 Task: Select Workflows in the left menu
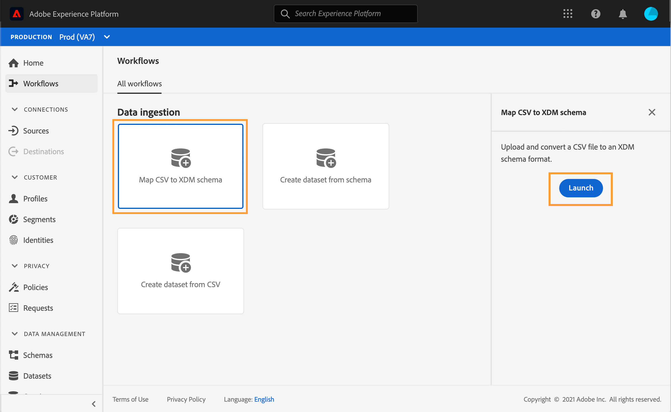(x=41, y=84)
